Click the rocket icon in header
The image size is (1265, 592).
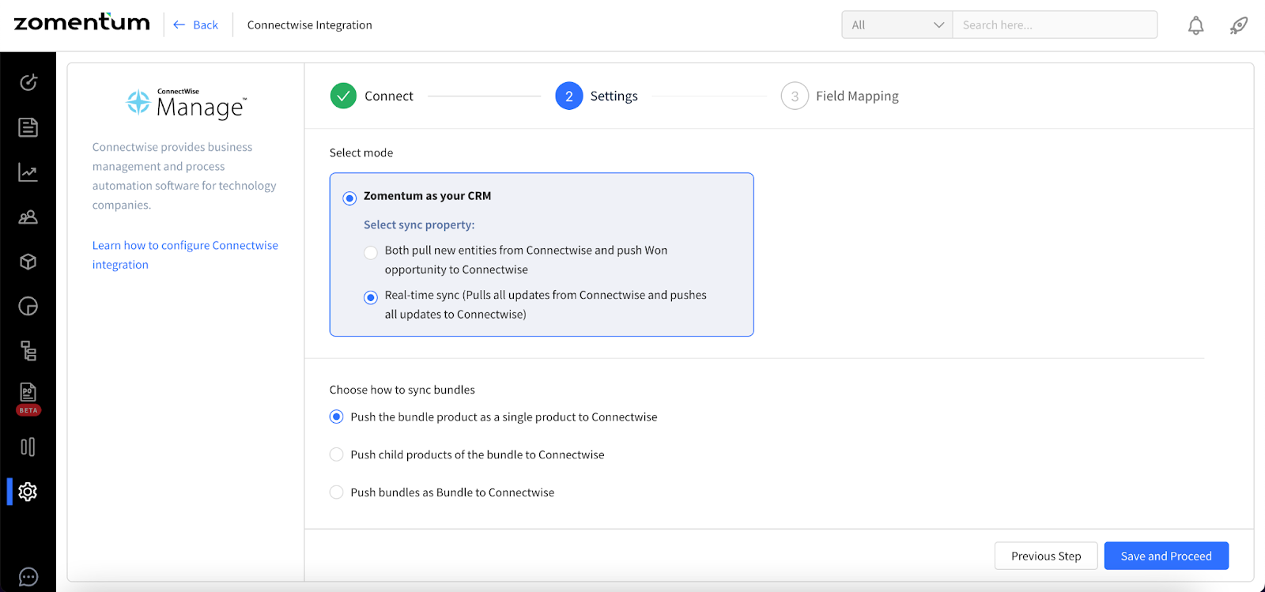point(1239,25)
